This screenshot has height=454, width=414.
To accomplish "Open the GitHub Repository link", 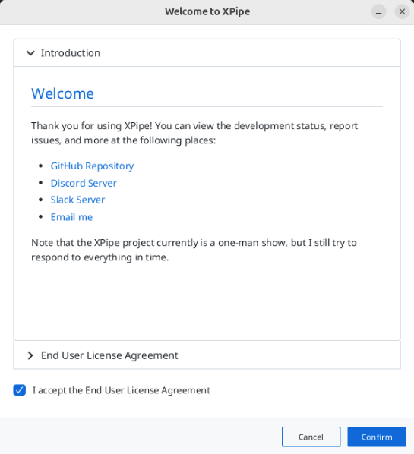I will (x=92, y=166).
